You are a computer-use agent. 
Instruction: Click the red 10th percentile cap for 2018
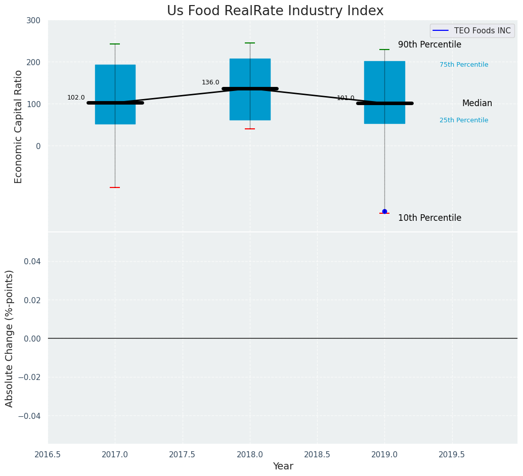(x=250, y=129)
